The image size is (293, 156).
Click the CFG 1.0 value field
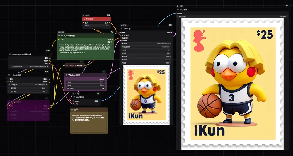(x=147, y=53)
